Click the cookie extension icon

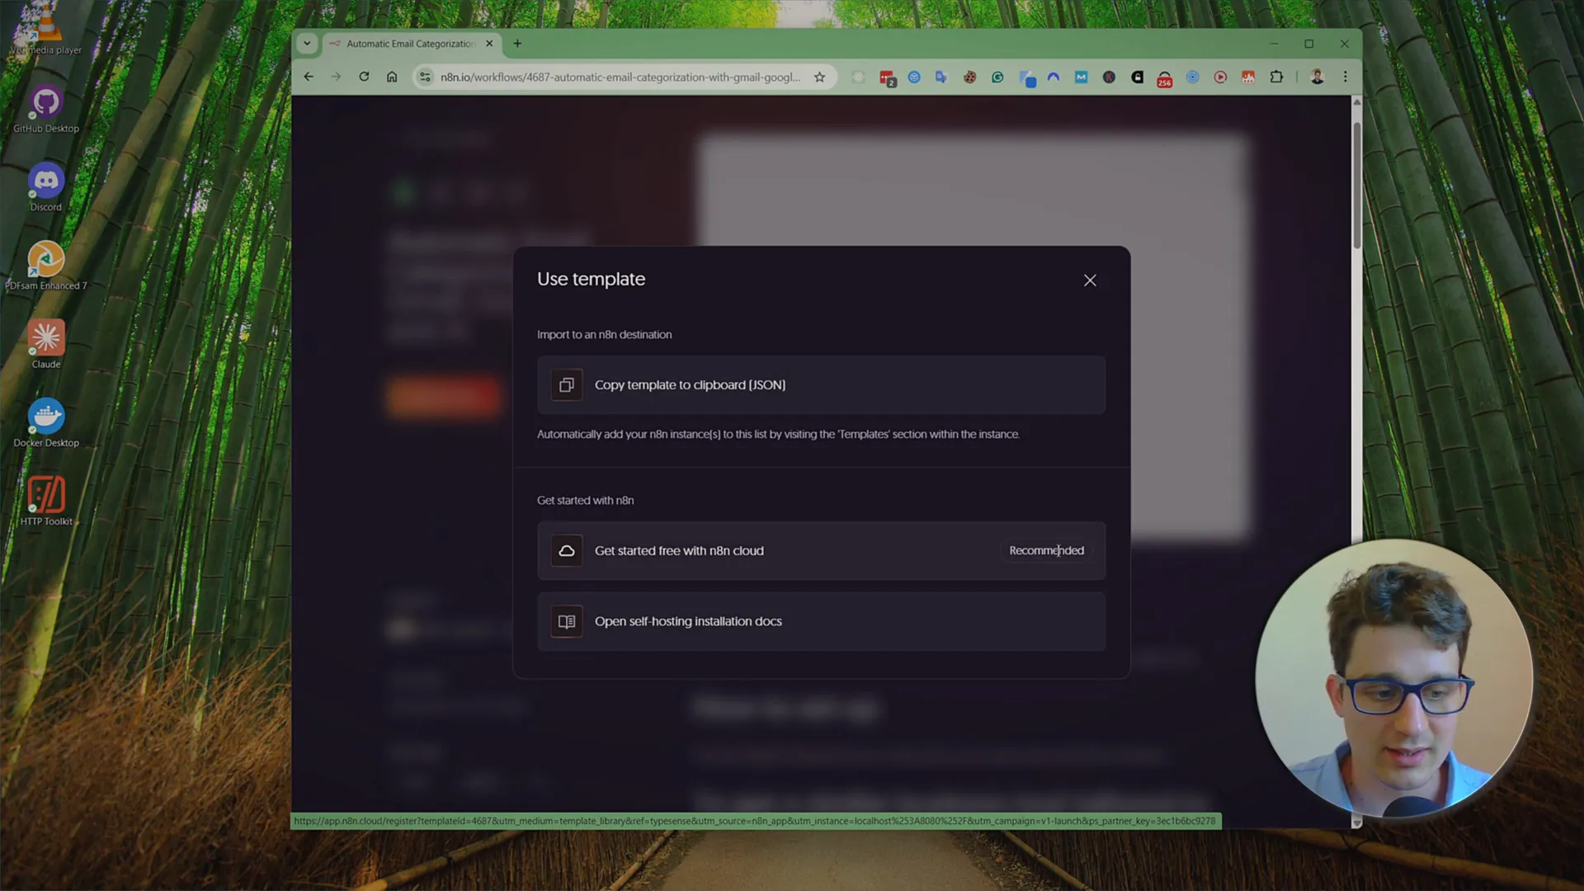click(x=970, y=77)
